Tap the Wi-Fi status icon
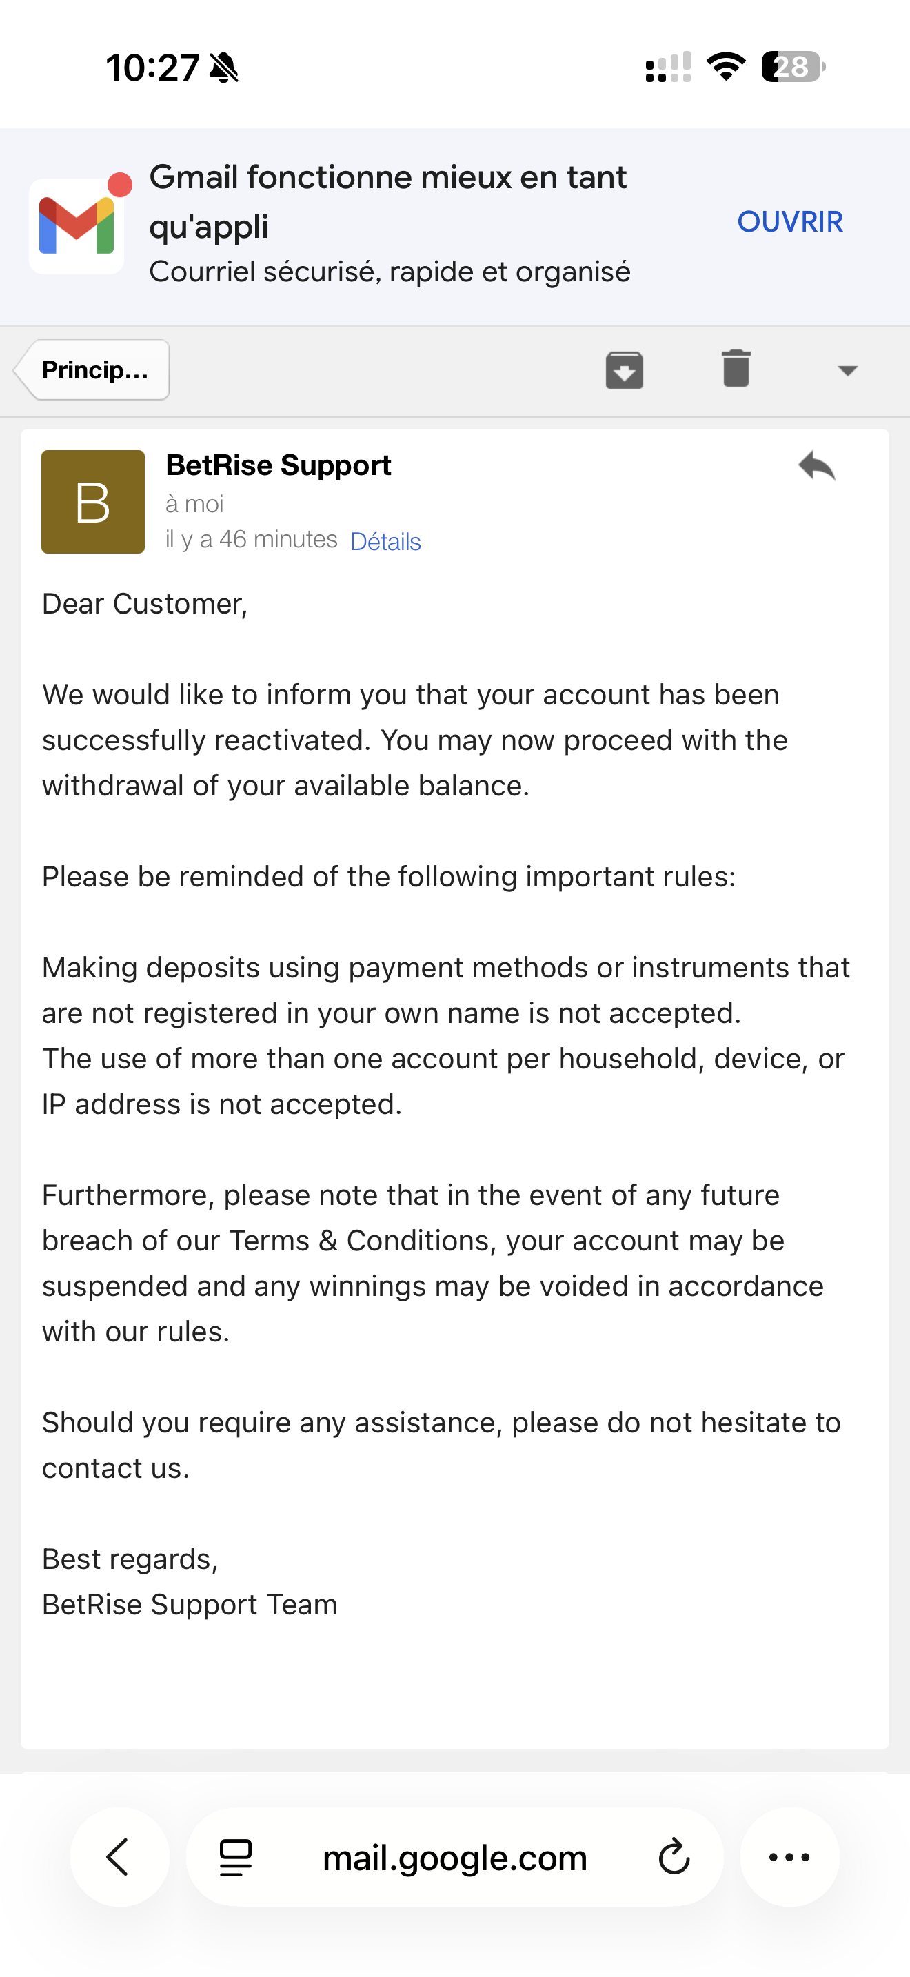 click(x=725, y=67)
